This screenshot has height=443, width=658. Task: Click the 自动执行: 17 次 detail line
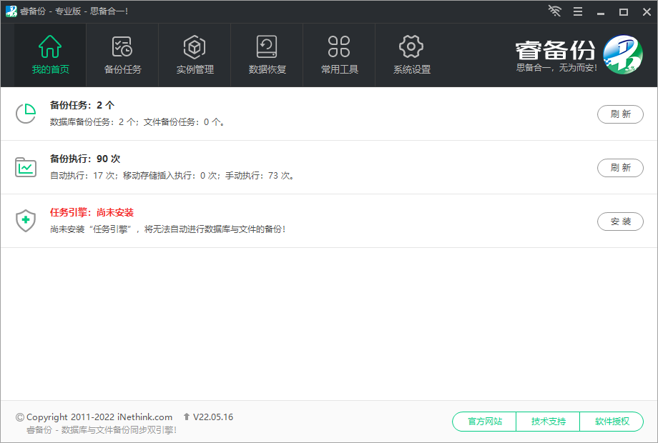coord(172,176)
